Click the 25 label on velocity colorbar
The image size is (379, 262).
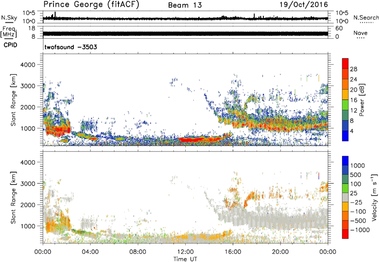353,193
